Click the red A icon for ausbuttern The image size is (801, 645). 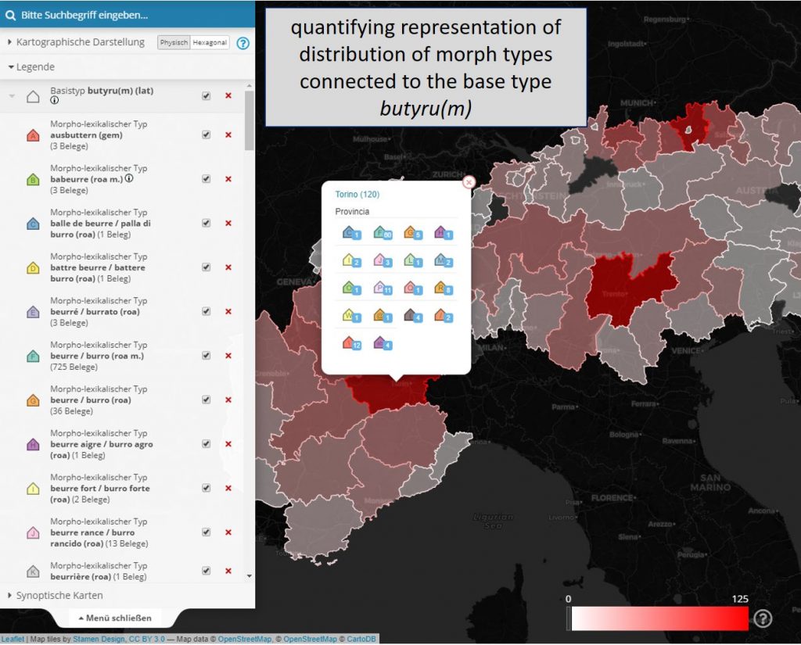[x=33, y=135]
